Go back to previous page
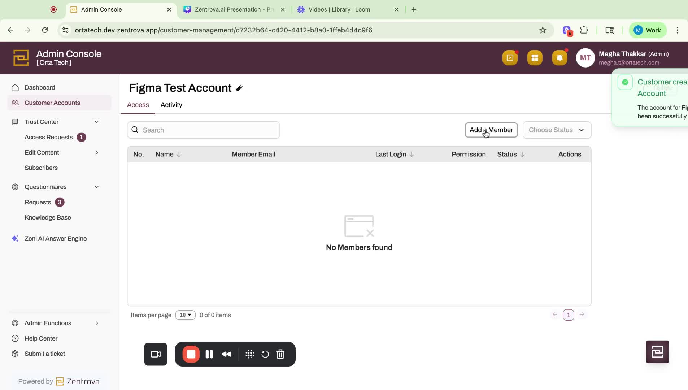Image resolution: width=688 pixels, height=390 pixels. (x=10, y=30)
